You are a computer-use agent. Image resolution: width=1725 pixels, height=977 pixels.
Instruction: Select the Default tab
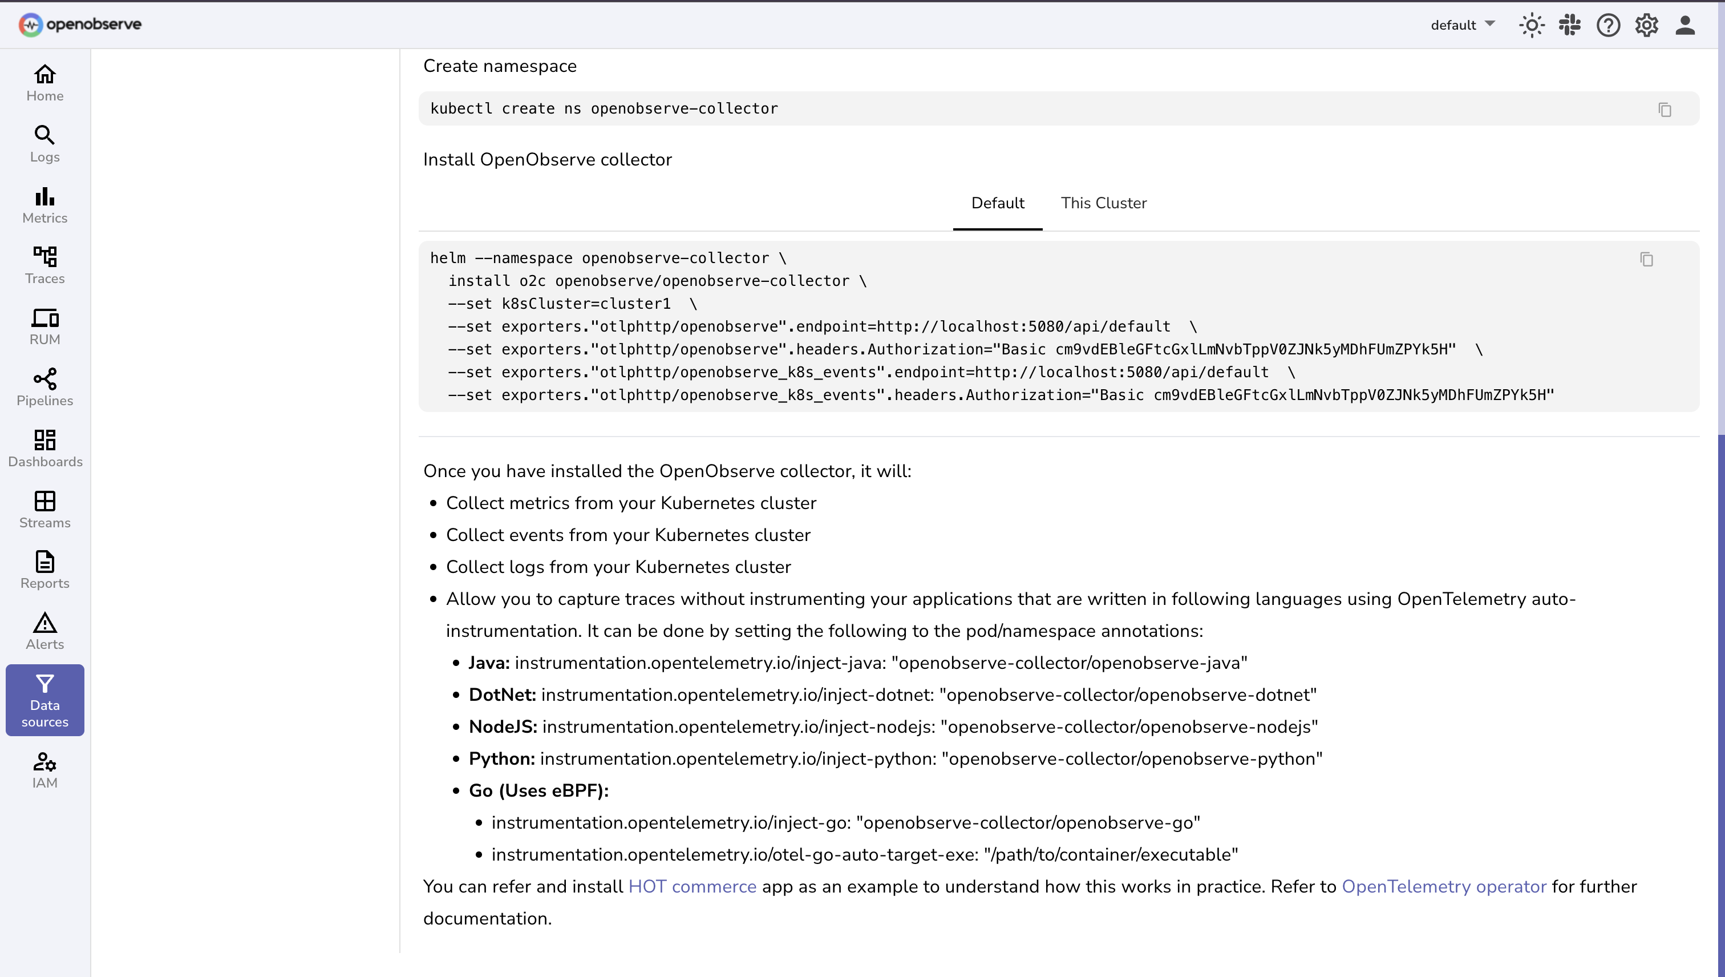point(997,203)
